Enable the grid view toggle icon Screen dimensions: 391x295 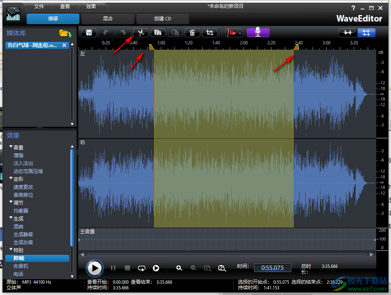366,33
